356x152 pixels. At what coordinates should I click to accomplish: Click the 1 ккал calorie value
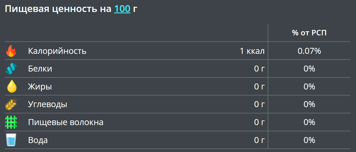point(252,51)
